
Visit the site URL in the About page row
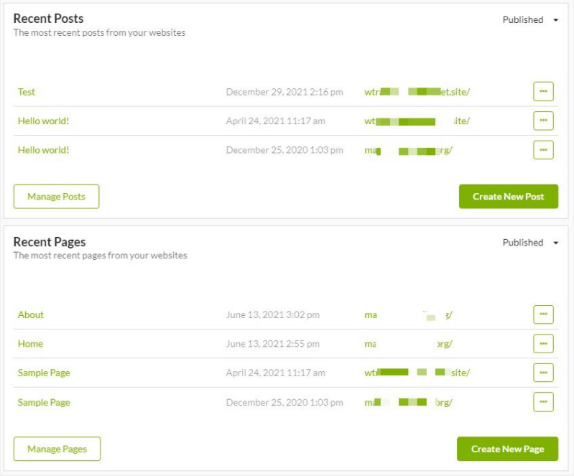[x=409, y=315]
